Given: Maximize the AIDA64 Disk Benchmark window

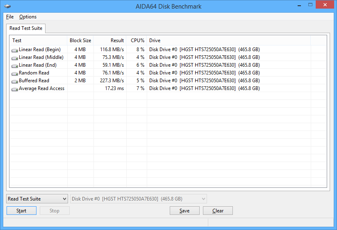Looking at the screenshot, I should (x=310, y=5).
